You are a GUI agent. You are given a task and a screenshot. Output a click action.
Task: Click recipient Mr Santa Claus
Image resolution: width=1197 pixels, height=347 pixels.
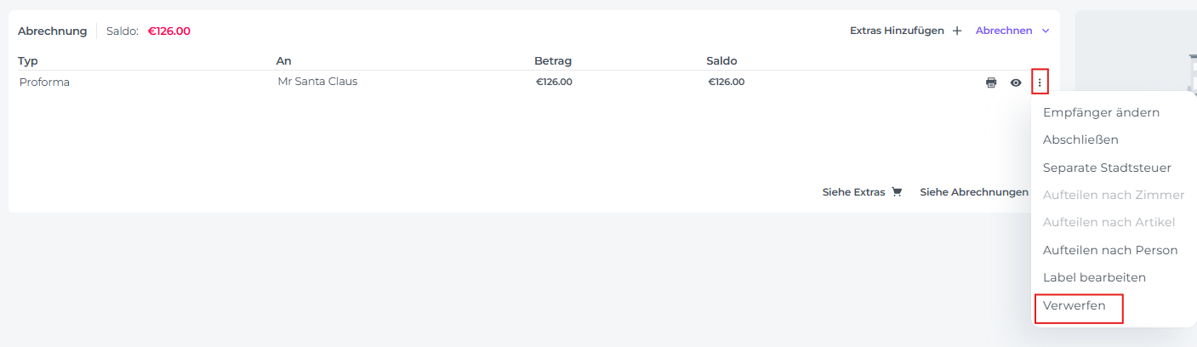[x=317, y=82]
